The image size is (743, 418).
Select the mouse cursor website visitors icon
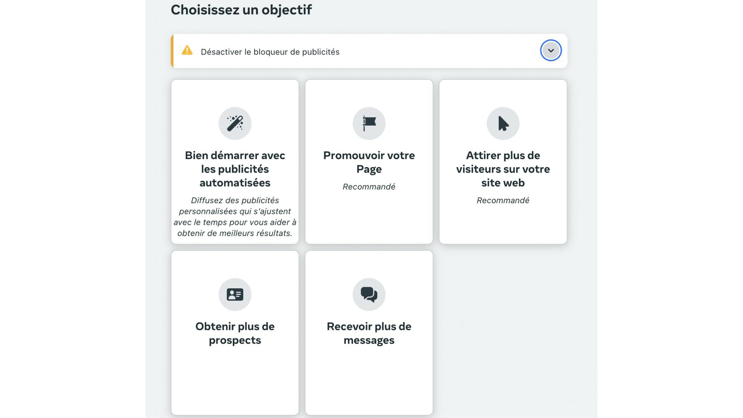point(503,123)
